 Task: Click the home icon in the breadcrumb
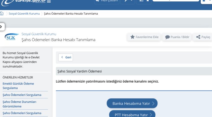click(2, 14)
